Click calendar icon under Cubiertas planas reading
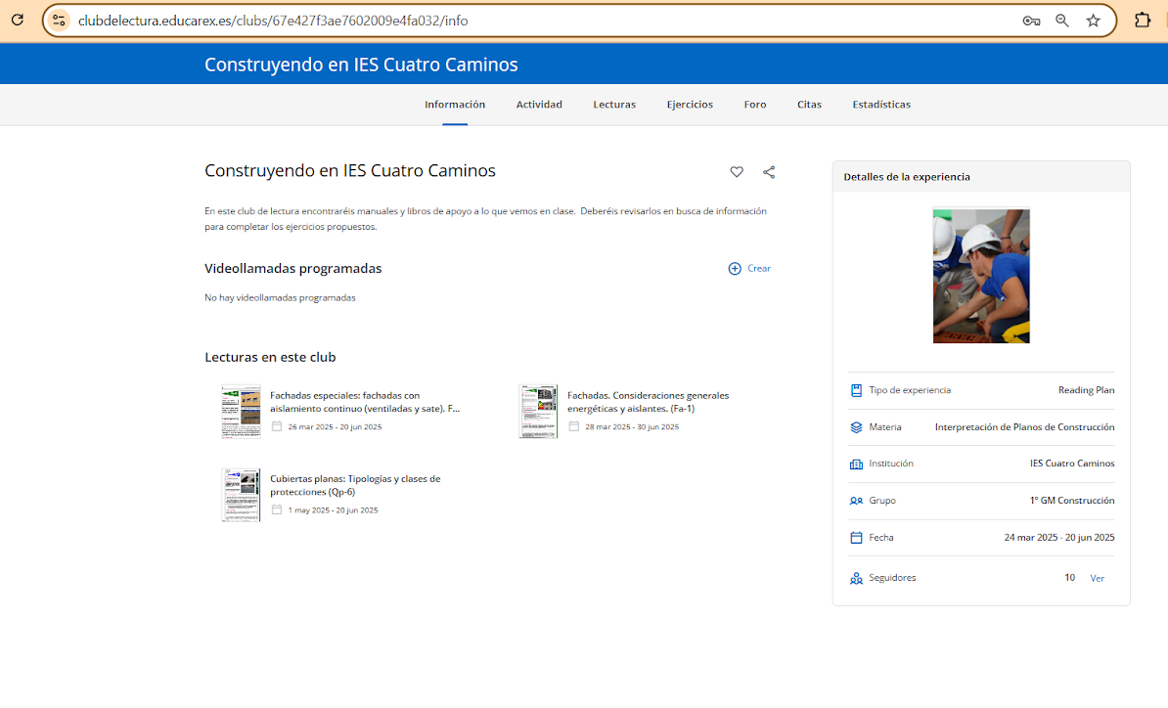 coord(277,509)
